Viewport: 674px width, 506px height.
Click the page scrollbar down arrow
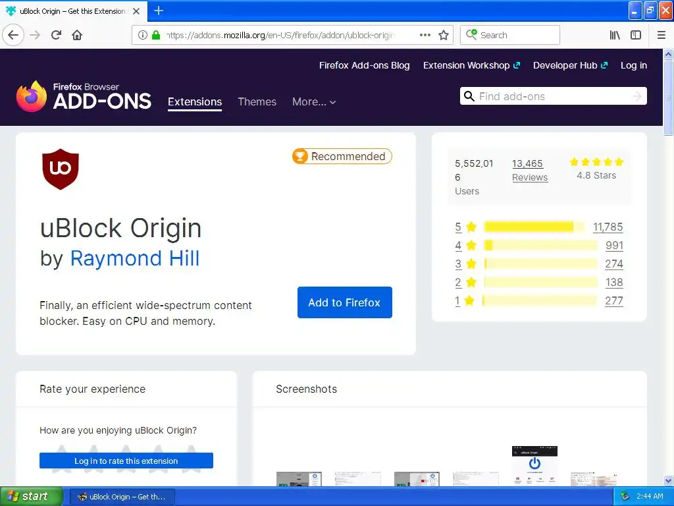[x=668, y=480]
